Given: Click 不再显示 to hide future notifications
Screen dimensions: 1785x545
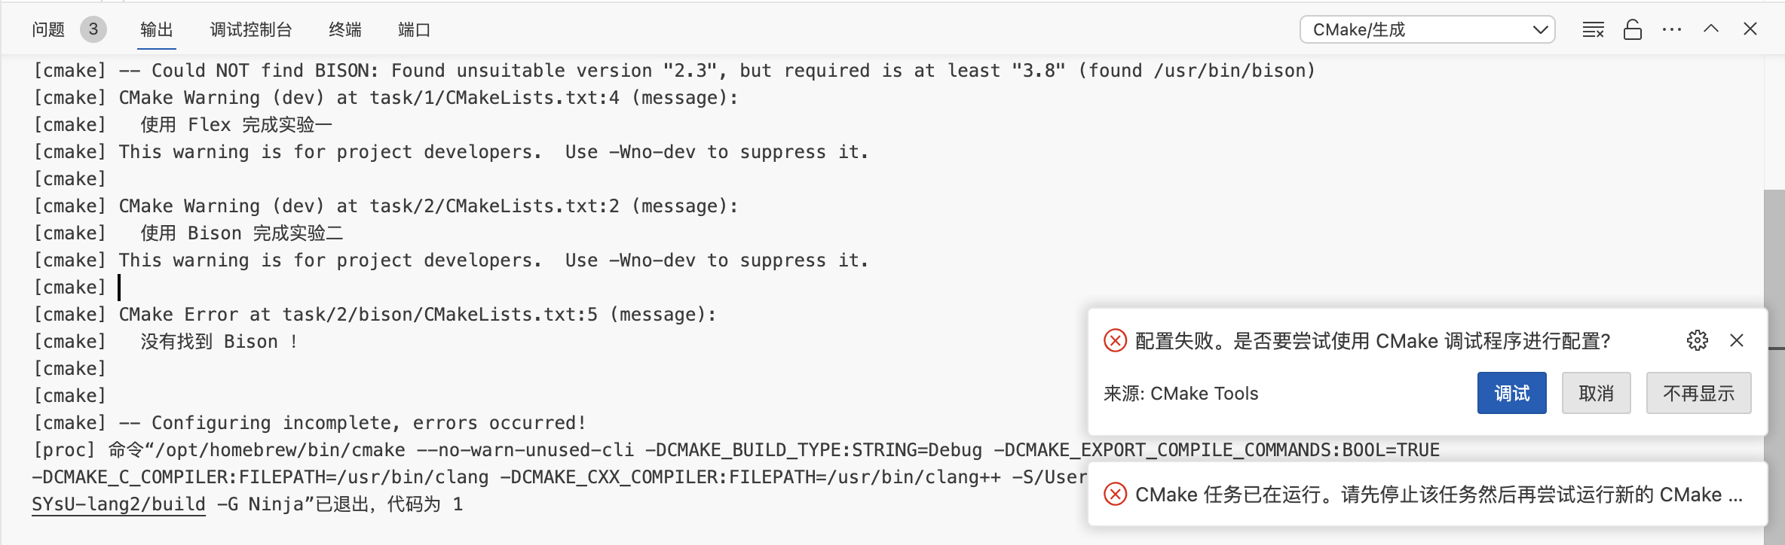Looking at the screenshot, I should click(1698, 393).
